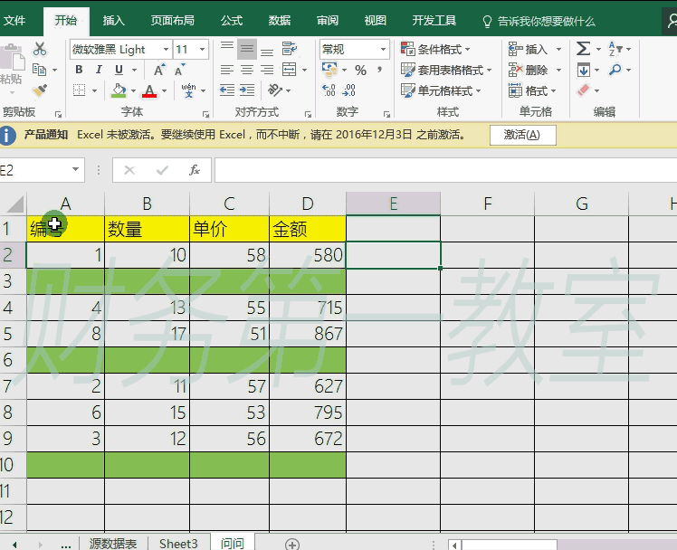Click Delete cells (删除) button
The image size is (677, 550).
529,70
